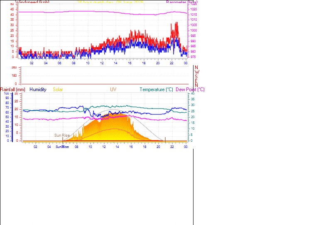
Task: Click the Temperature (°C) legend label
Action: coord(157,90)
